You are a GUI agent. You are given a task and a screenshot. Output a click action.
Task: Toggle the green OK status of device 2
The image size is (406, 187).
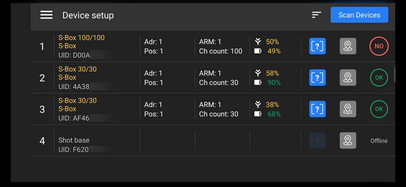(379, 78)
